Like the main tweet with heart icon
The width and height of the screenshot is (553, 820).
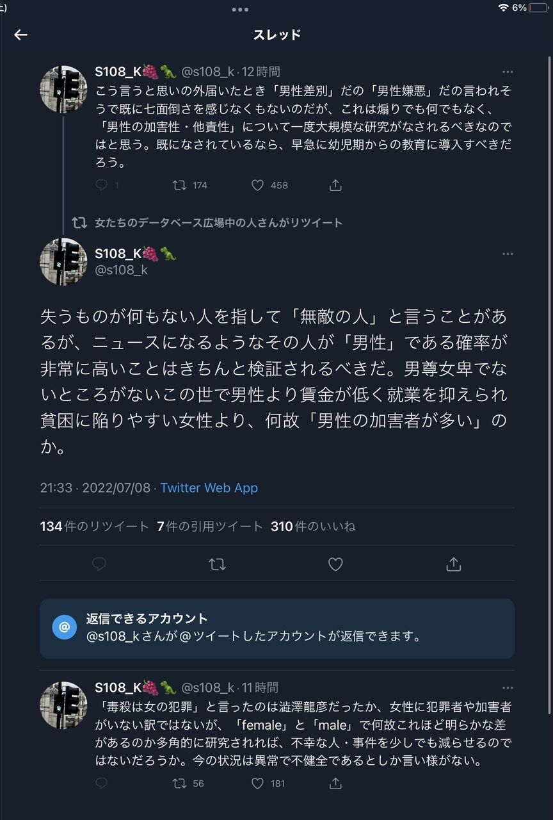pos(335,564)
